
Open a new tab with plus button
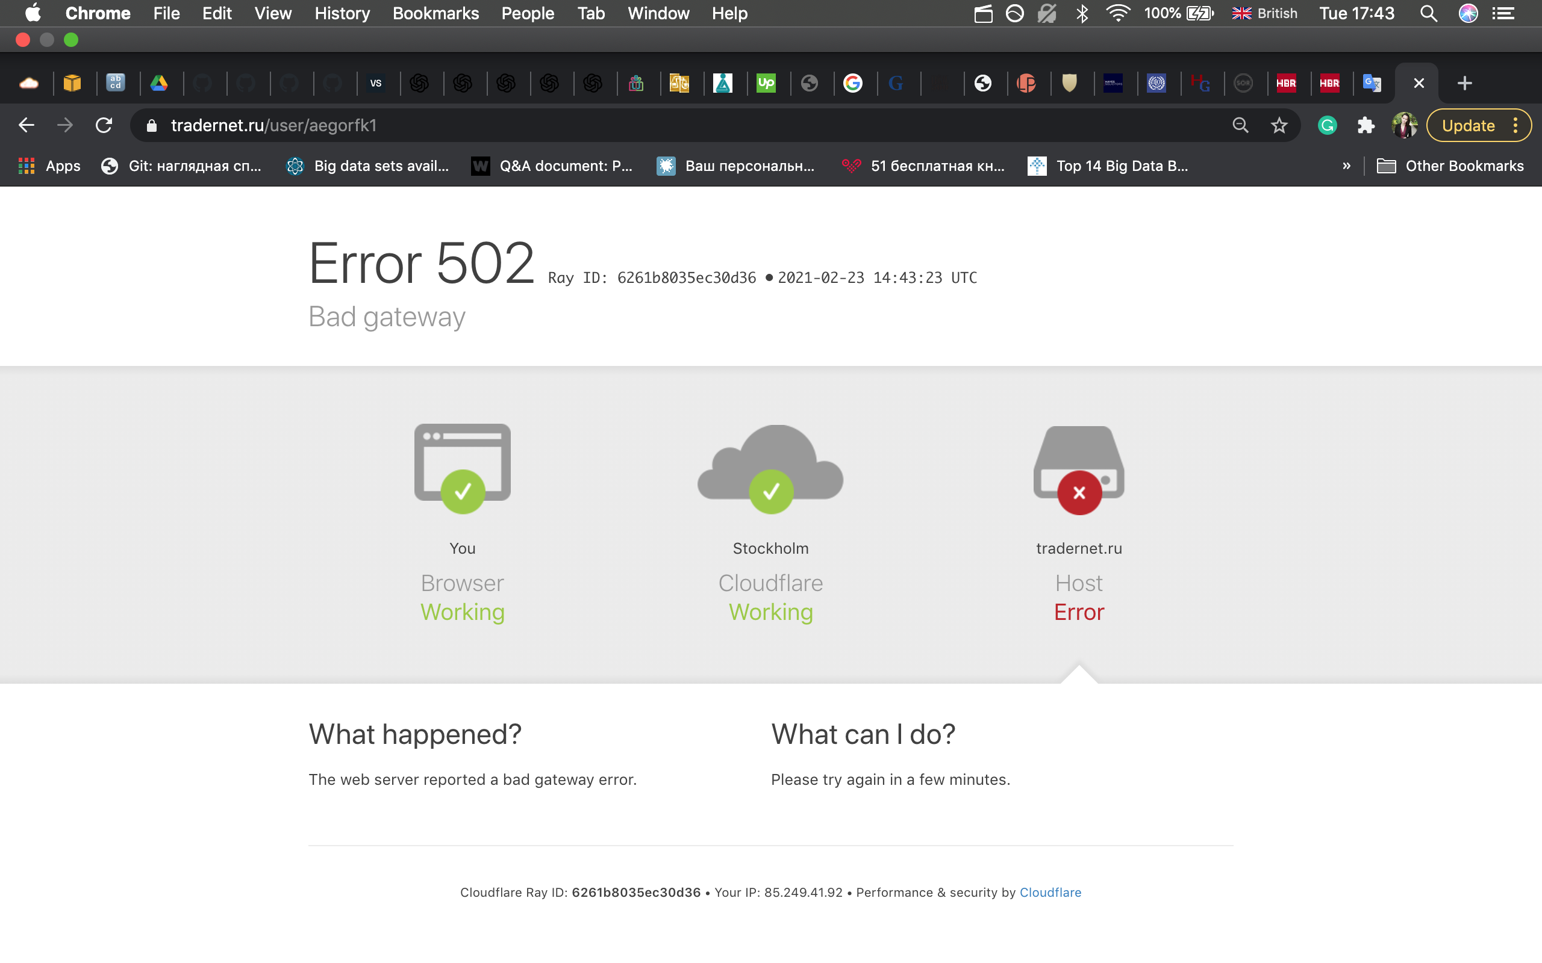[1464, 84]
